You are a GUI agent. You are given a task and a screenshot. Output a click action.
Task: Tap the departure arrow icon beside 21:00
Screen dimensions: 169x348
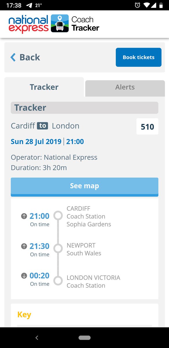24,216
